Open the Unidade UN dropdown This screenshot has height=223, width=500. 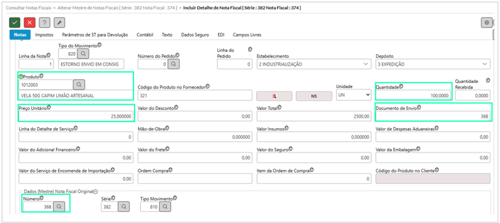pos(354,95)
